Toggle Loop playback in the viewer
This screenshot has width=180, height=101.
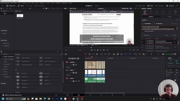[x=107, y=50]
